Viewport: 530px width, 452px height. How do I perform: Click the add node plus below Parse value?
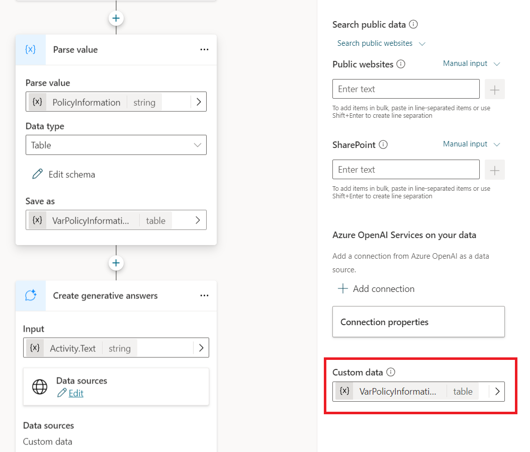[x=116, y=263]
